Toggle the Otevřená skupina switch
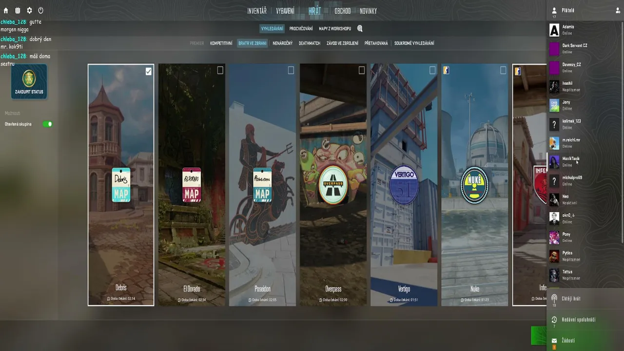The height and width of the screenshot is (351, 624). (x=47, y=124)
